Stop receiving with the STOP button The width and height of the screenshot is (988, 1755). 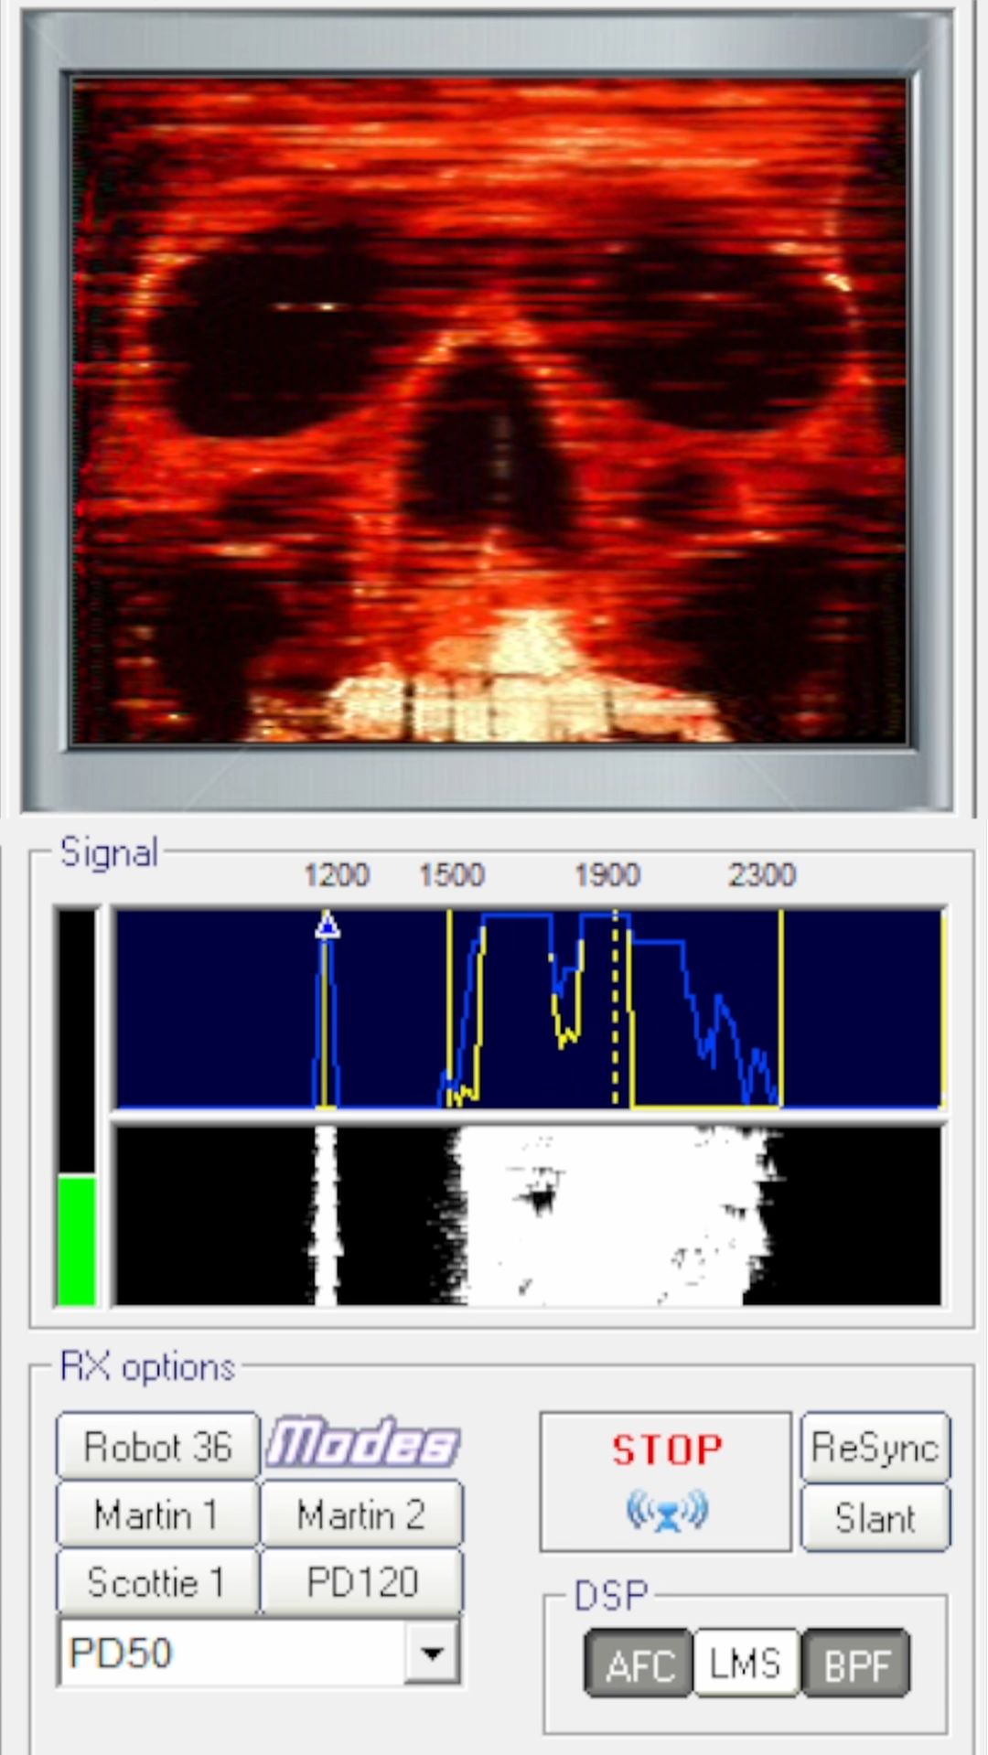tap(666, 1482)
